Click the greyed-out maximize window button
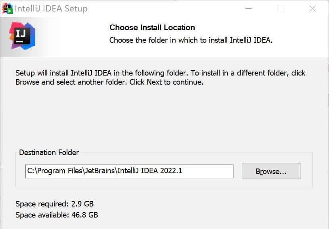 click(281, 9)
